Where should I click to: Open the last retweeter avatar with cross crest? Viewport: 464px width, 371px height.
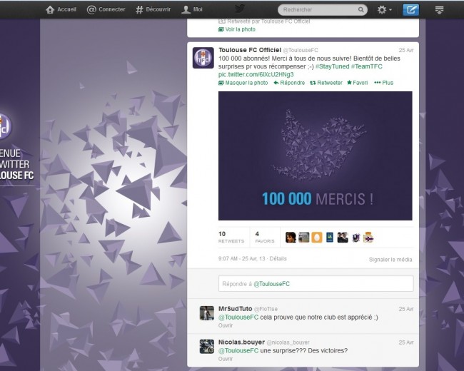click(x=368, y=238)
